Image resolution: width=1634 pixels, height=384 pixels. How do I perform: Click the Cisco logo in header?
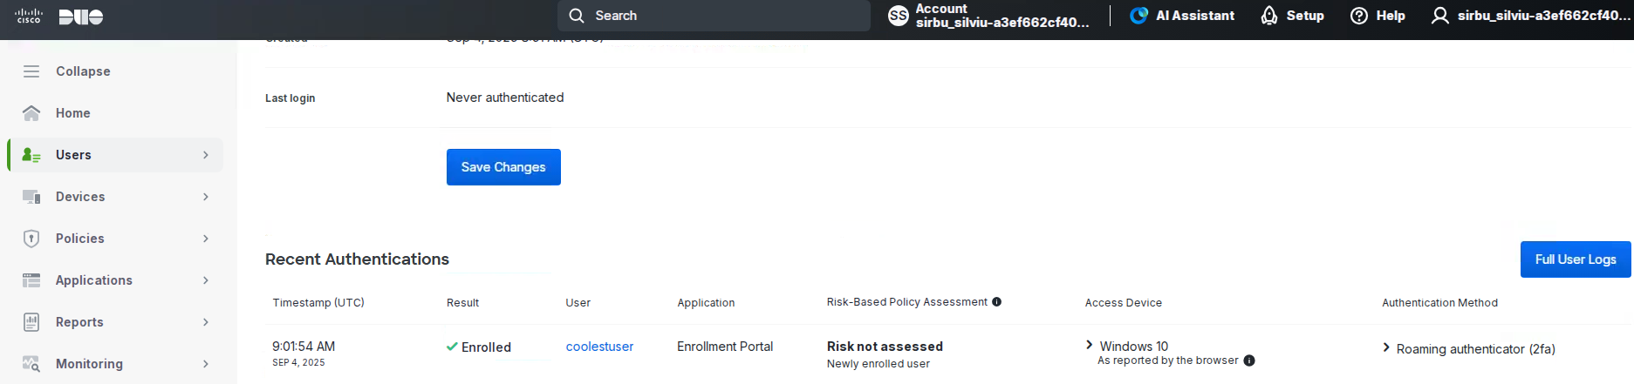(x=29, y=16)
